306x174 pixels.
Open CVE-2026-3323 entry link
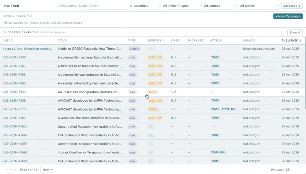[14, 92]
